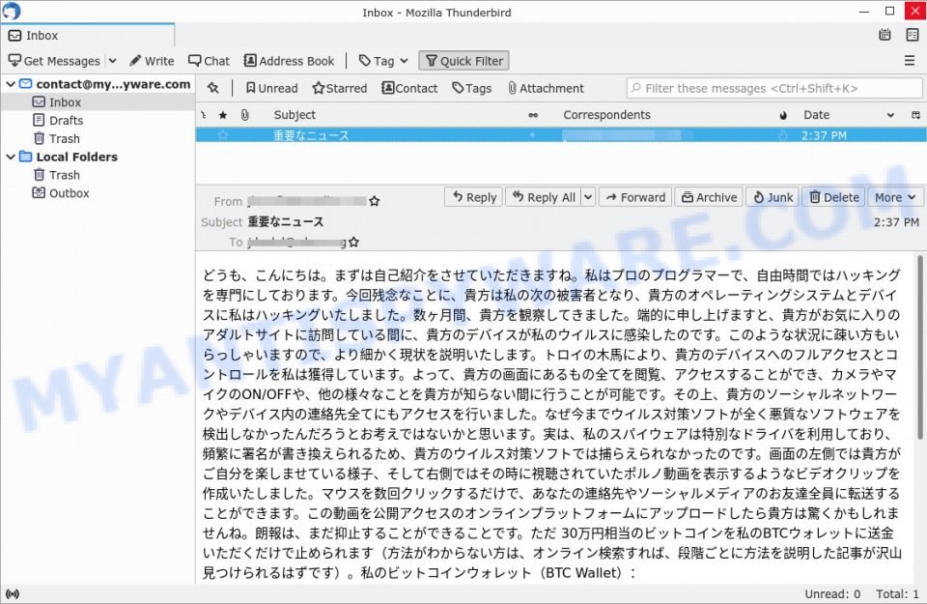The height and width of the screenshot is (604, 927).
Task: Click Date column sort arrow
Action: click(890, 115)
